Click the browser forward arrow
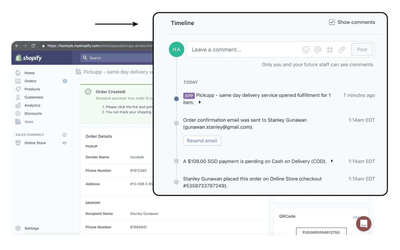This screenshot has width=400, height=250. click(25, 46)
